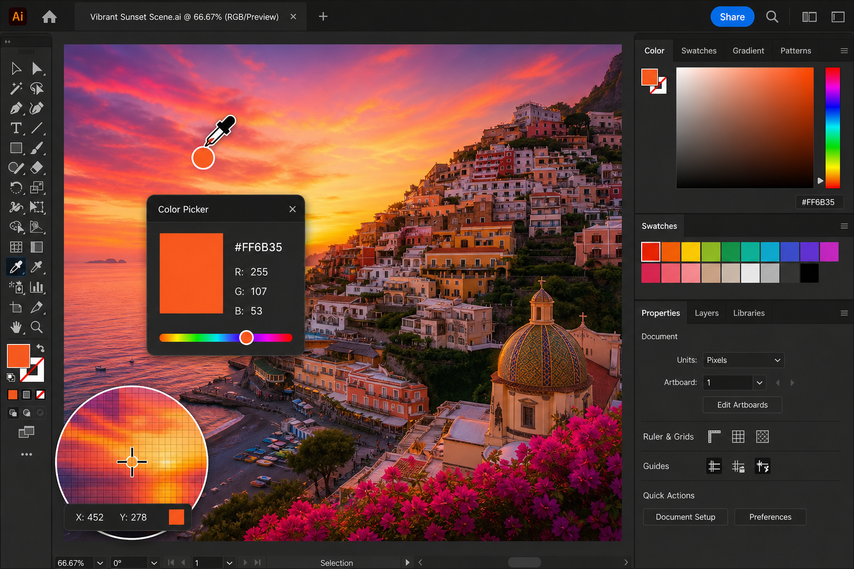Toggle grid display icon
854x569 pixels.
coord(738,437)
